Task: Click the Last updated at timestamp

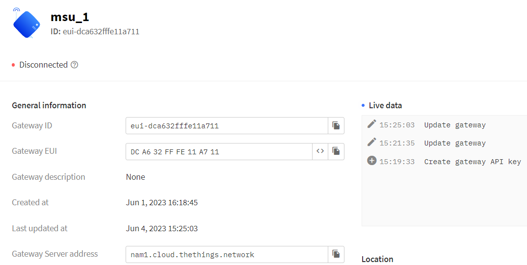Action: 161,228
